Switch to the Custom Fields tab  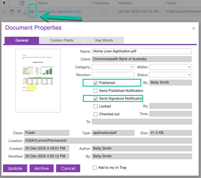click(x=62, y=40)
